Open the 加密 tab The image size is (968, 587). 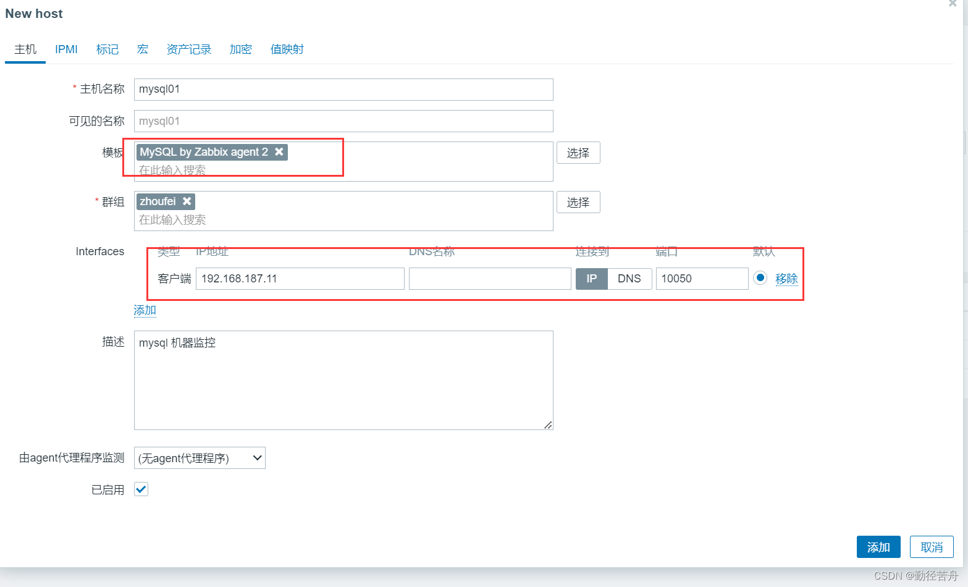click(x=241, y=49)
